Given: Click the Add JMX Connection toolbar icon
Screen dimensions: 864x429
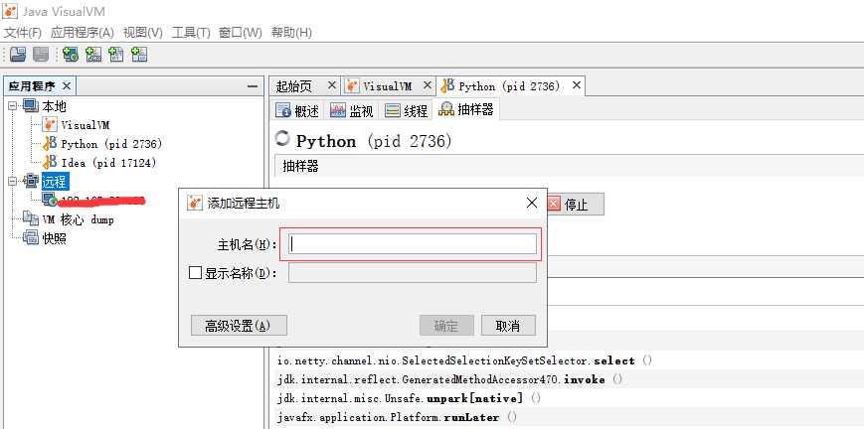Looking at the screenshot, I should click(x=93, y=54).
